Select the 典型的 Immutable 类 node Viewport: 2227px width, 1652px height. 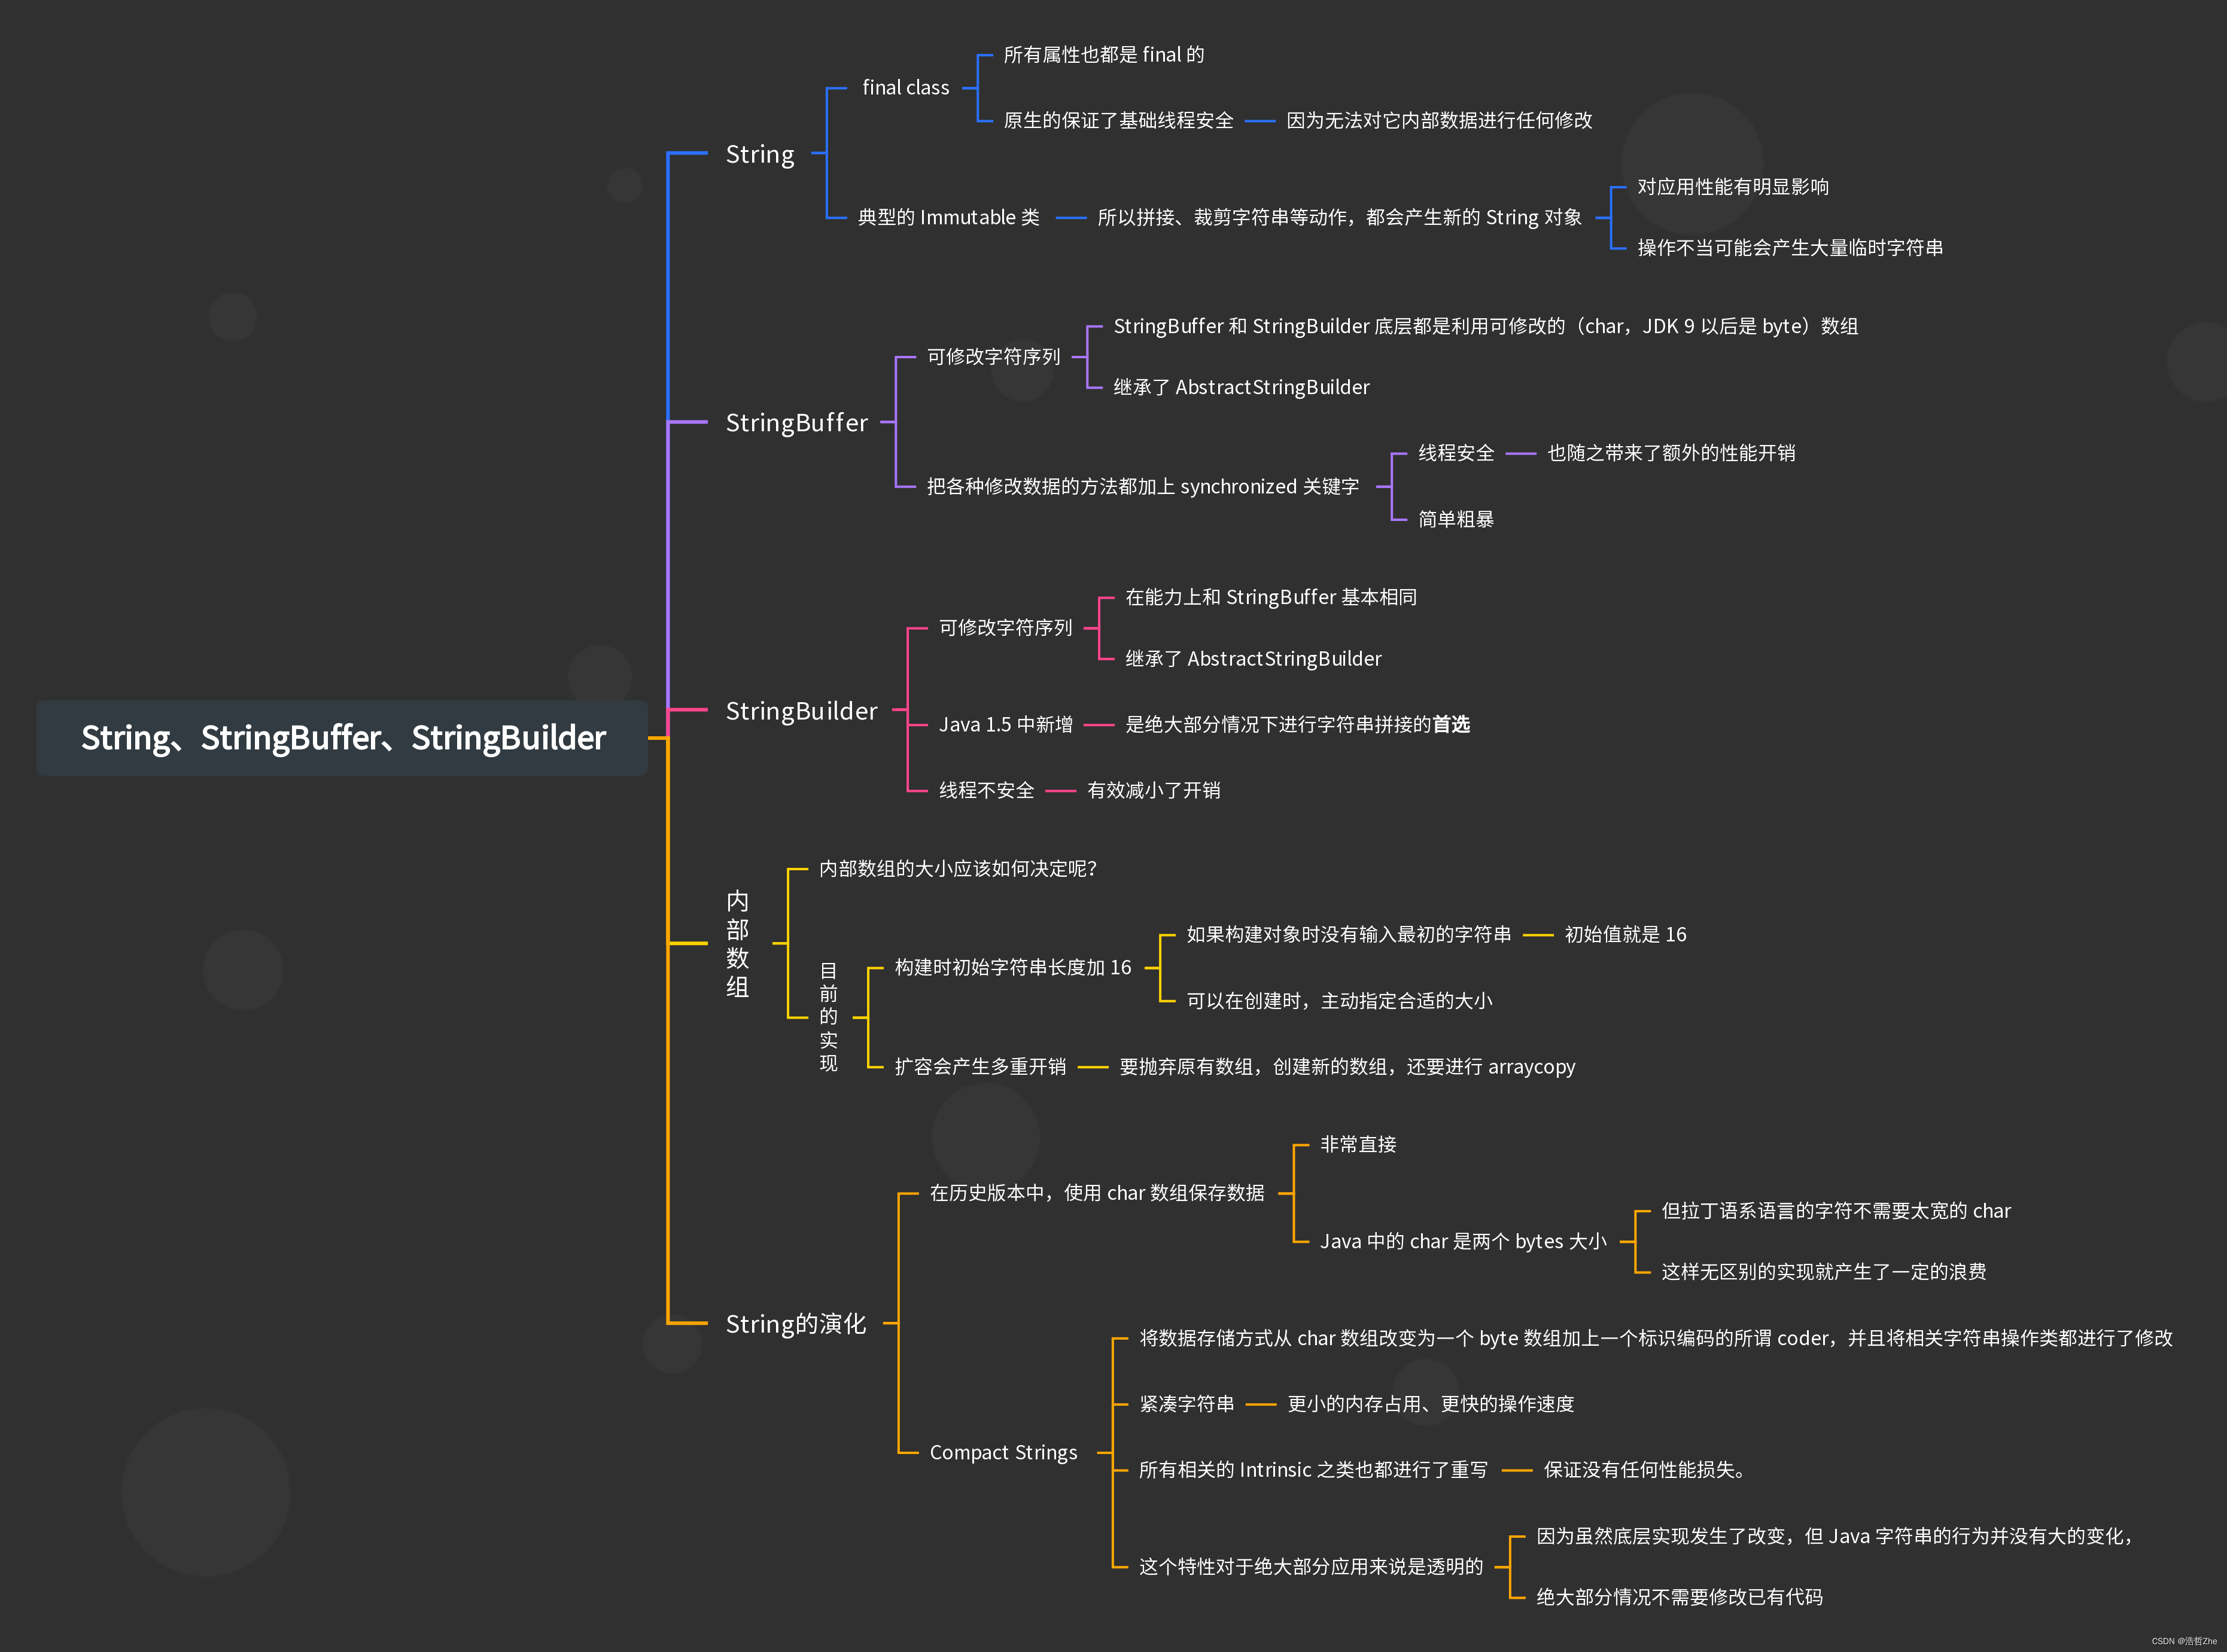(x=947, y=217)
